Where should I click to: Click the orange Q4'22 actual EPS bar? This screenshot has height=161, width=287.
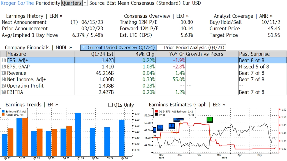10,142
